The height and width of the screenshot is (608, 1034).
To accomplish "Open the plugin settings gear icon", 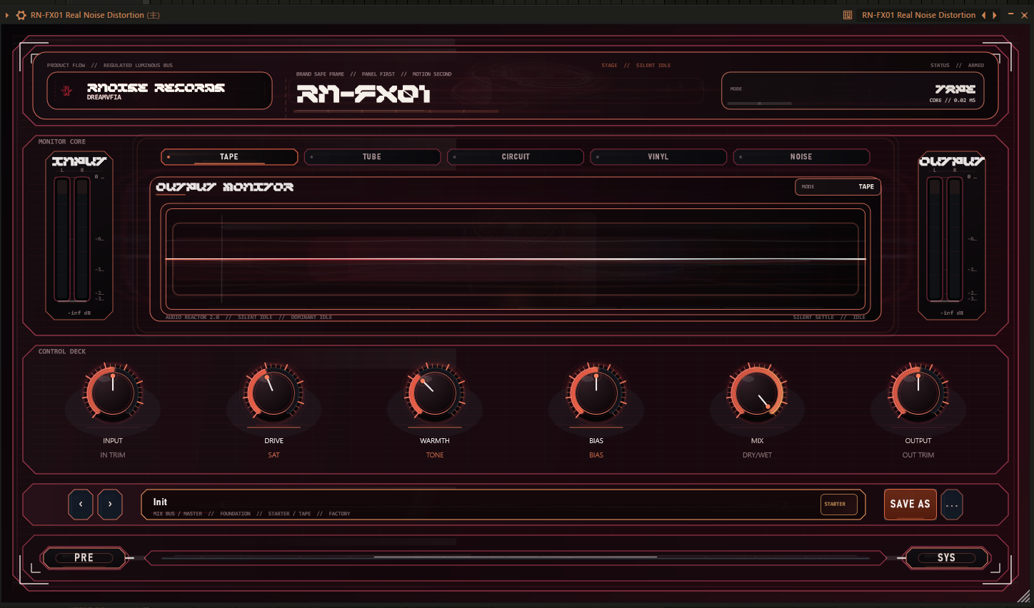I will 21,15.
